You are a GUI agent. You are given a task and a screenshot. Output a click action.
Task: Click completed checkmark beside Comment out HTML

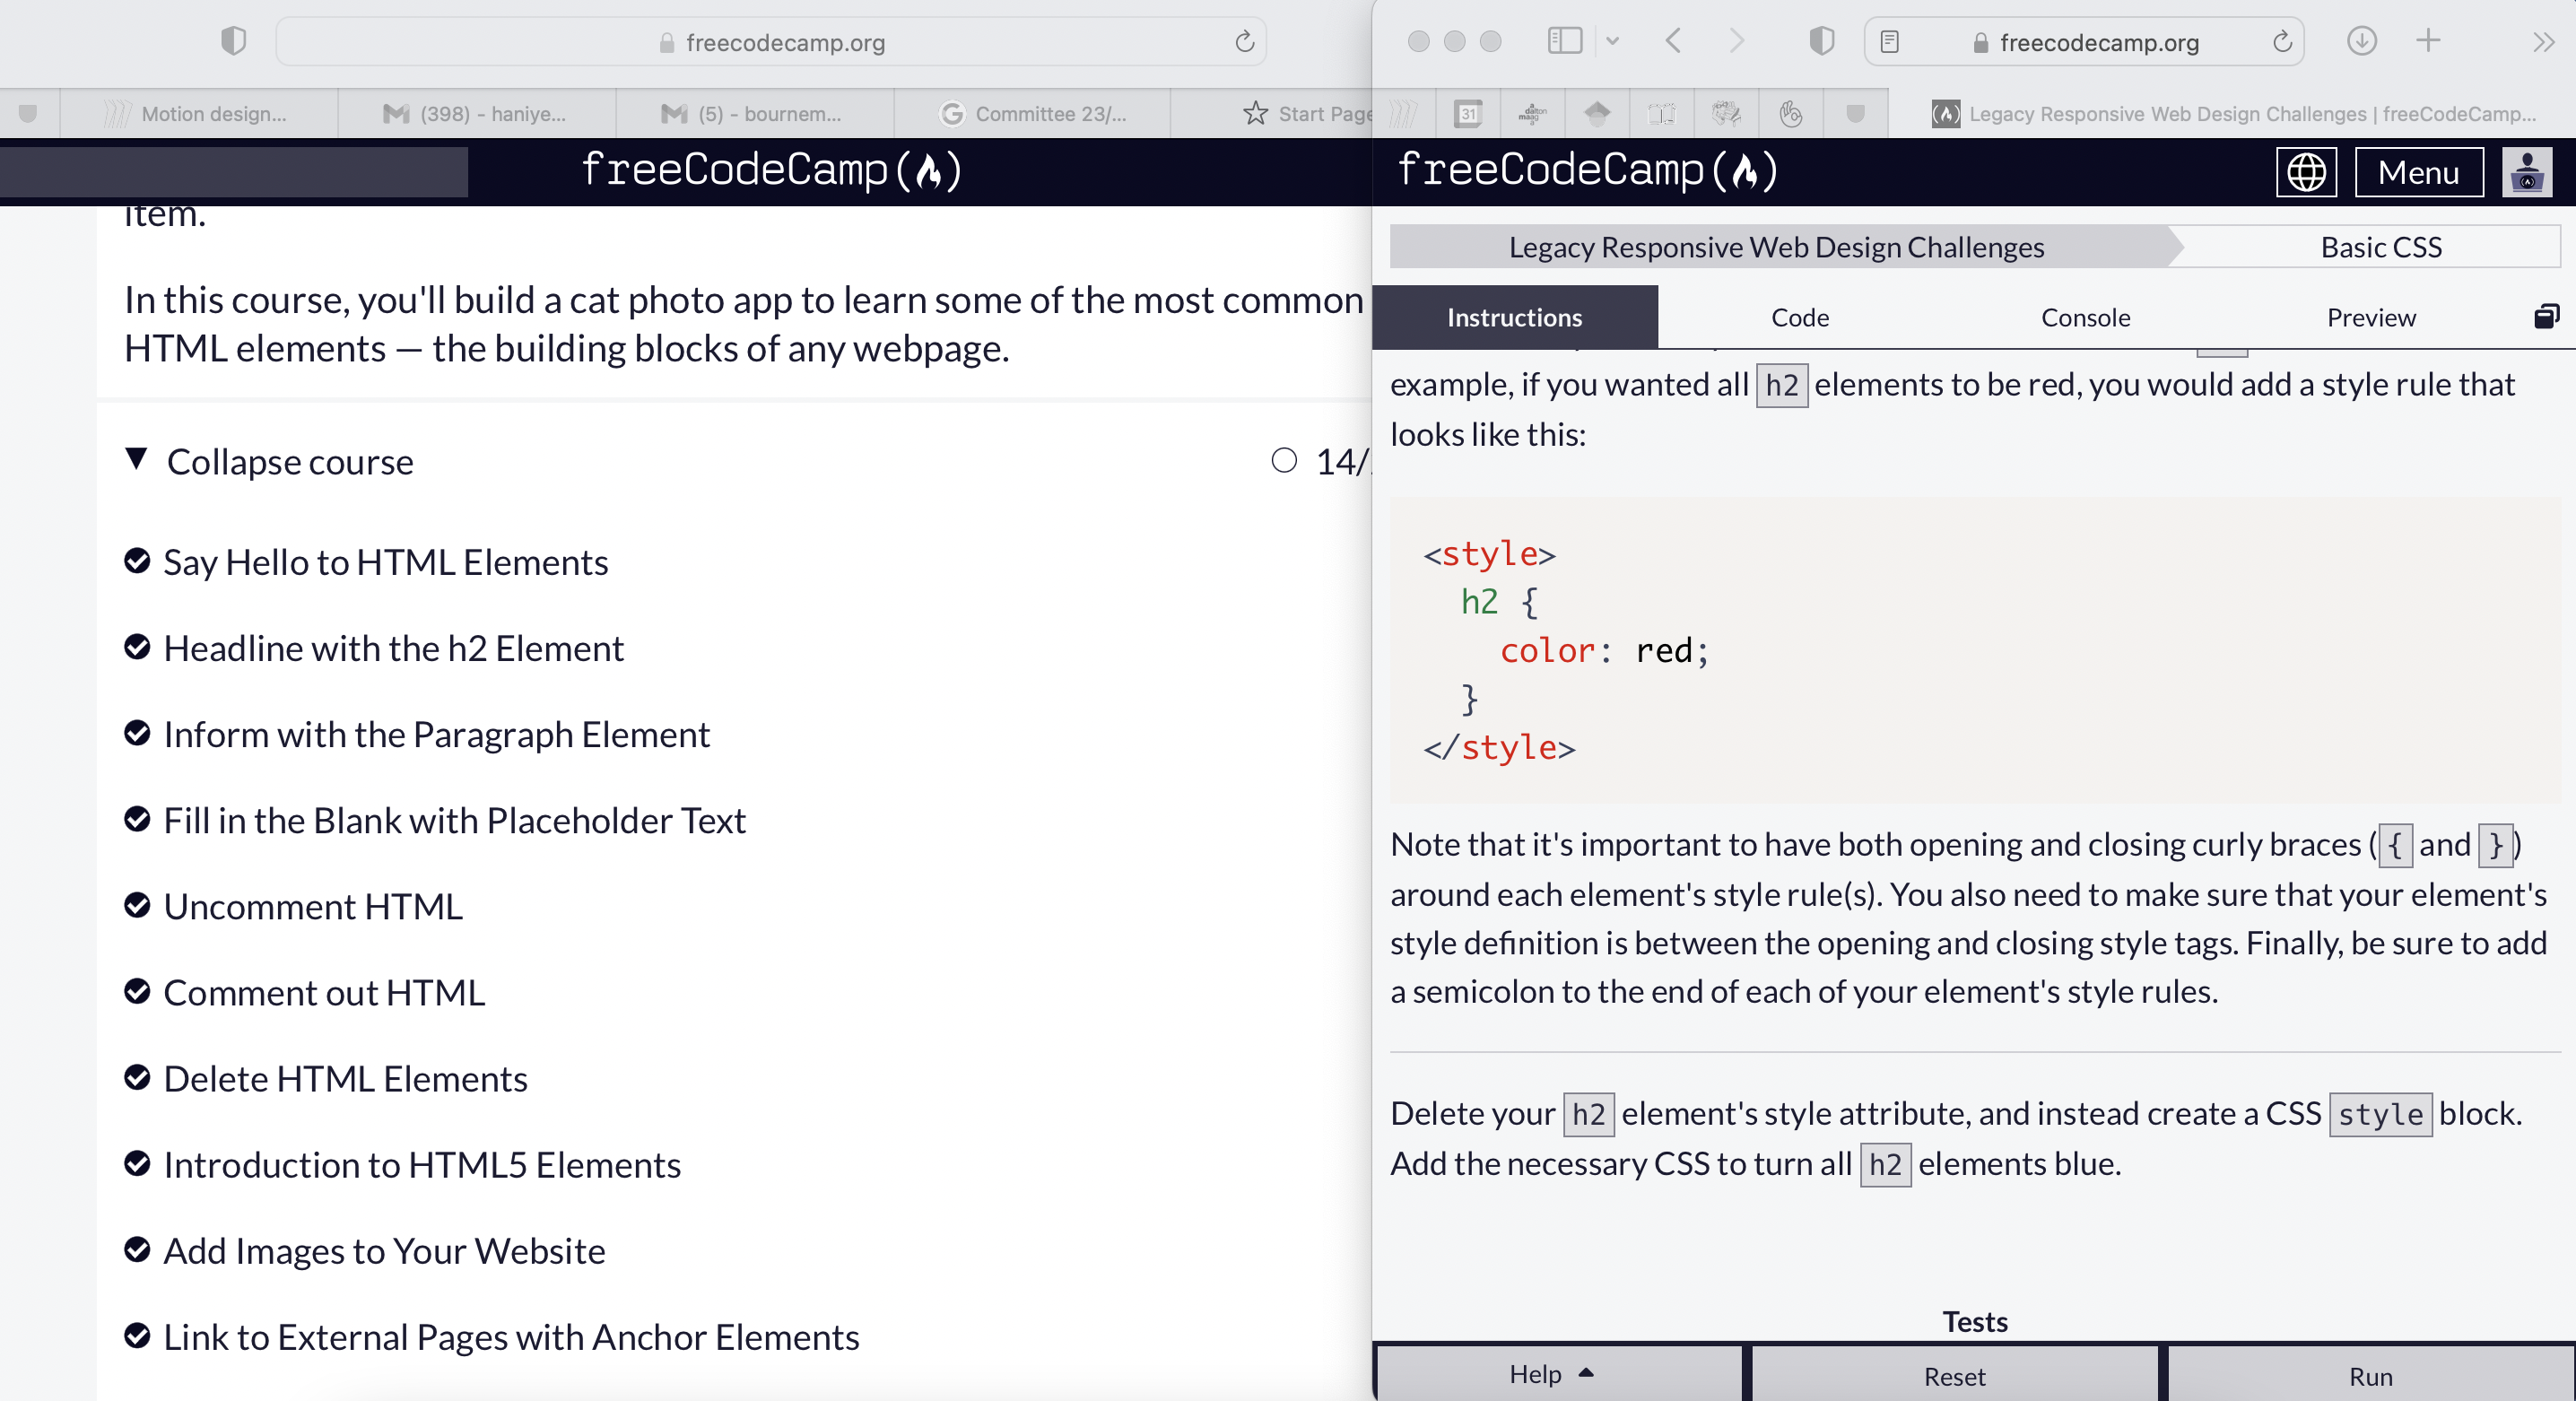[x=137, y=991]
